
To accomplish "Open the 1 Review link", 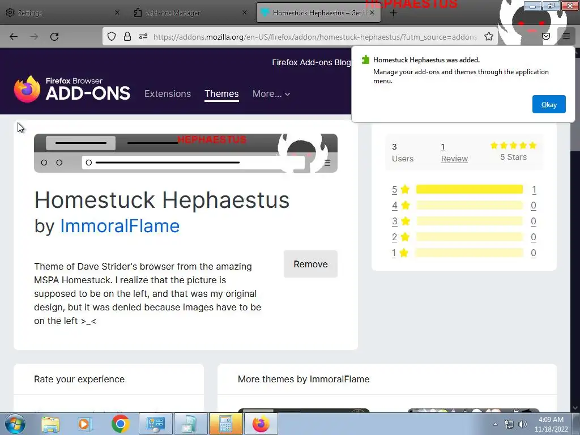I will pos(454,153).
